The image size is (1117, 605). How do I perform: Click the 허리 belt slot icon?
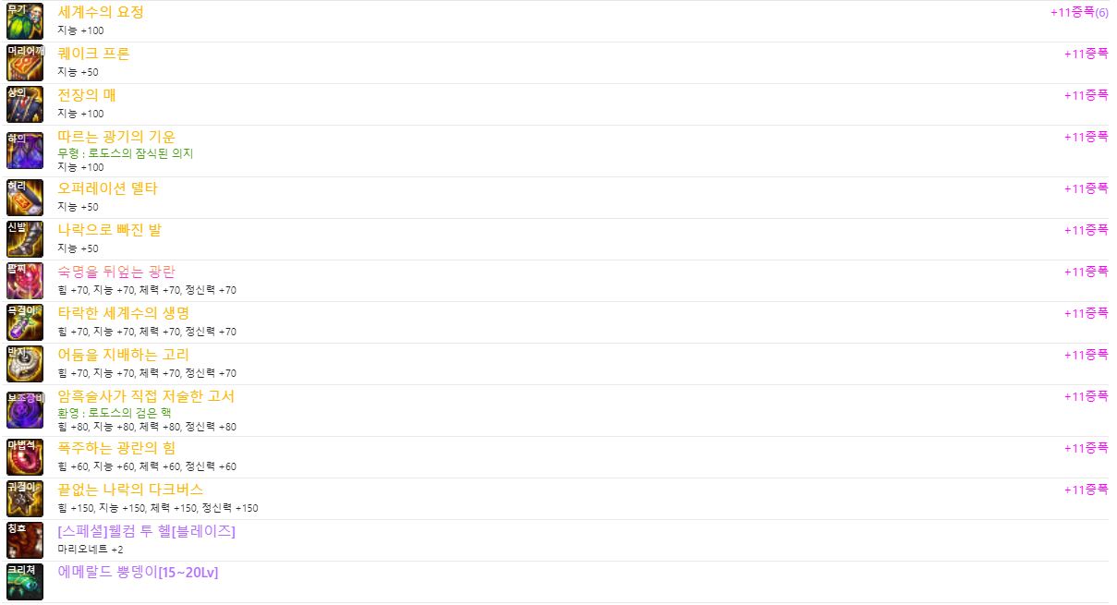click(25, 198)
